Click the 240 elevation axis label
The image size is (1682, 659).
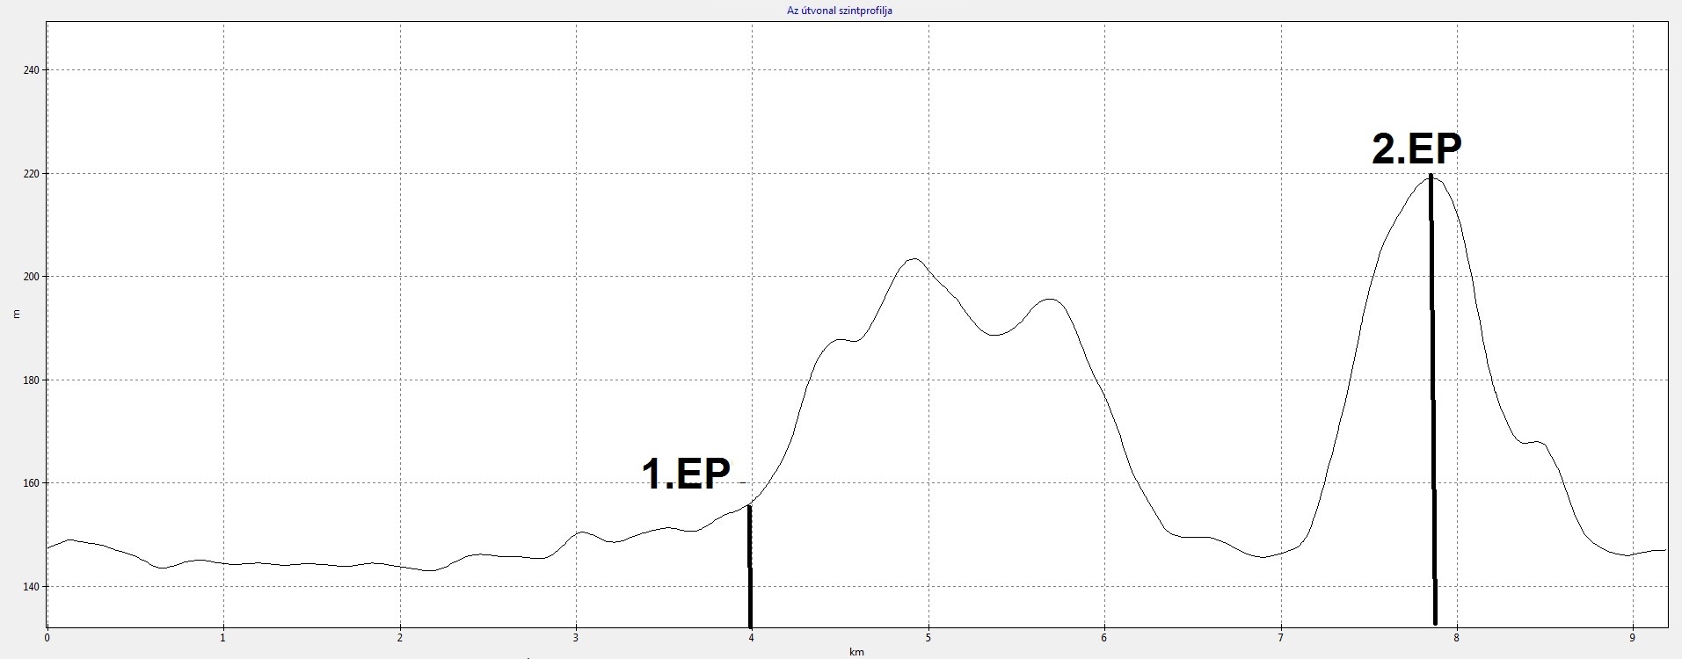click(x=32, y=70)
